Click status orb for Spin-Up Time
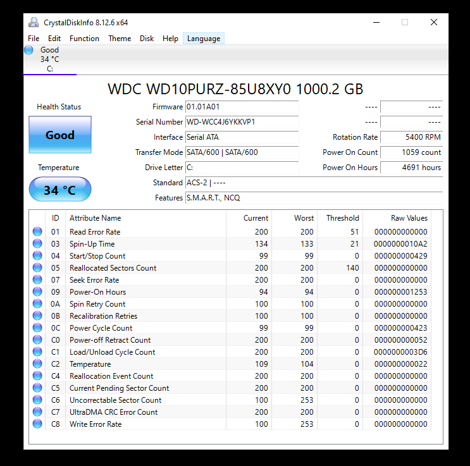Image resolution: width=470 pixels, height=466 pixels. (x=37, y=243)
